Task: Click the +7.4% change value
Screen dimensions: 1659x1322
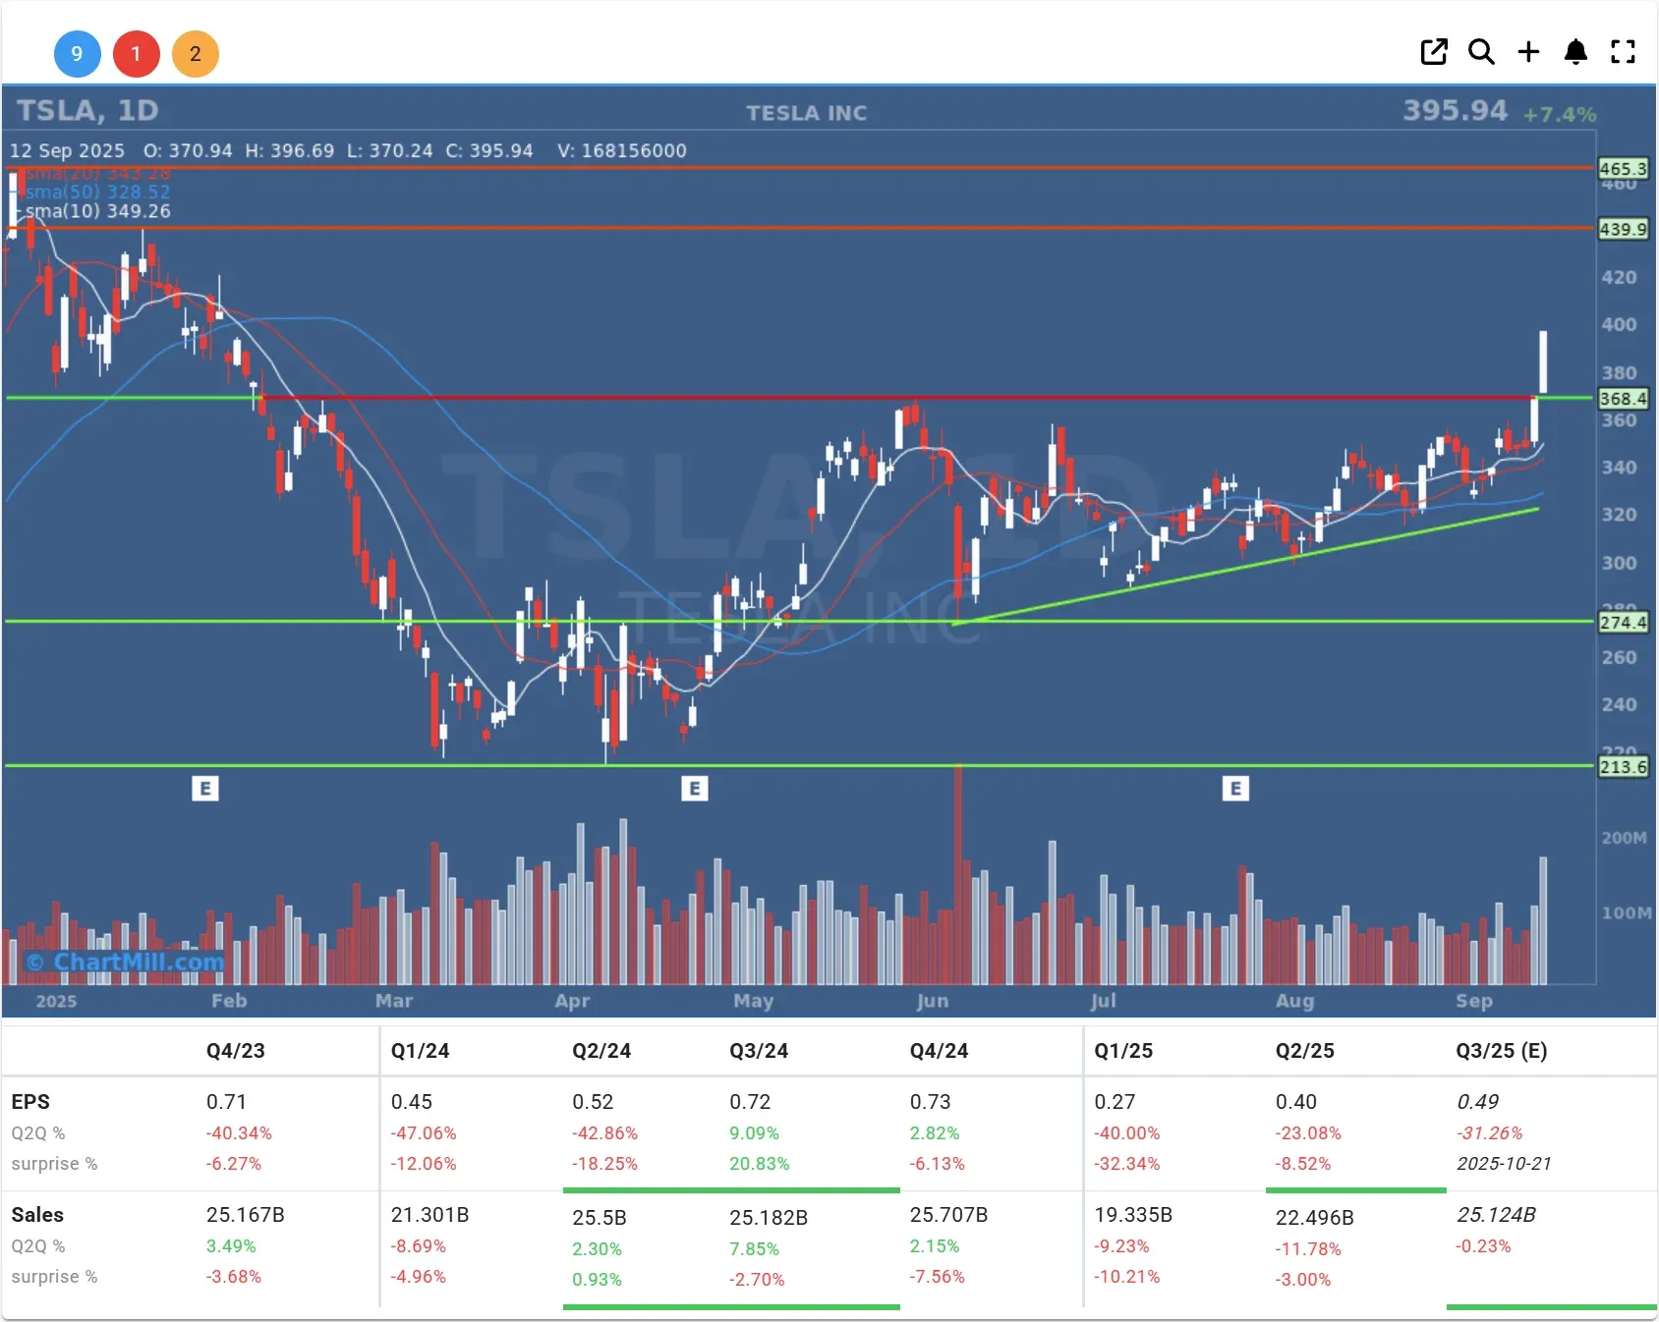Action: (1560, 114)
